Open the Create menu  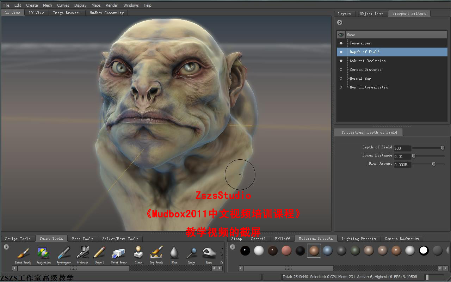click(x=32, y=5)
